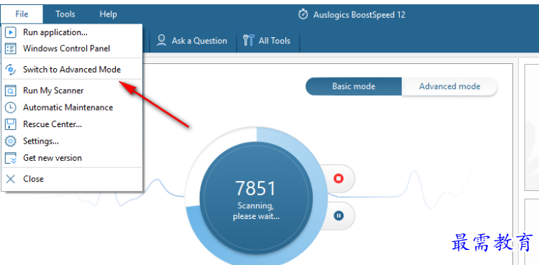Click the Get new version download icon
This screenshot has height=265, width=539.
pos(11,158)
